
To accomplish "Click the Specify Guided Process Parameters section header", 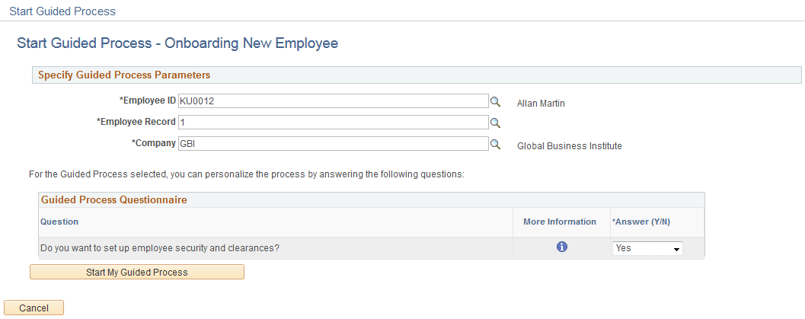I will click(124, 75).
